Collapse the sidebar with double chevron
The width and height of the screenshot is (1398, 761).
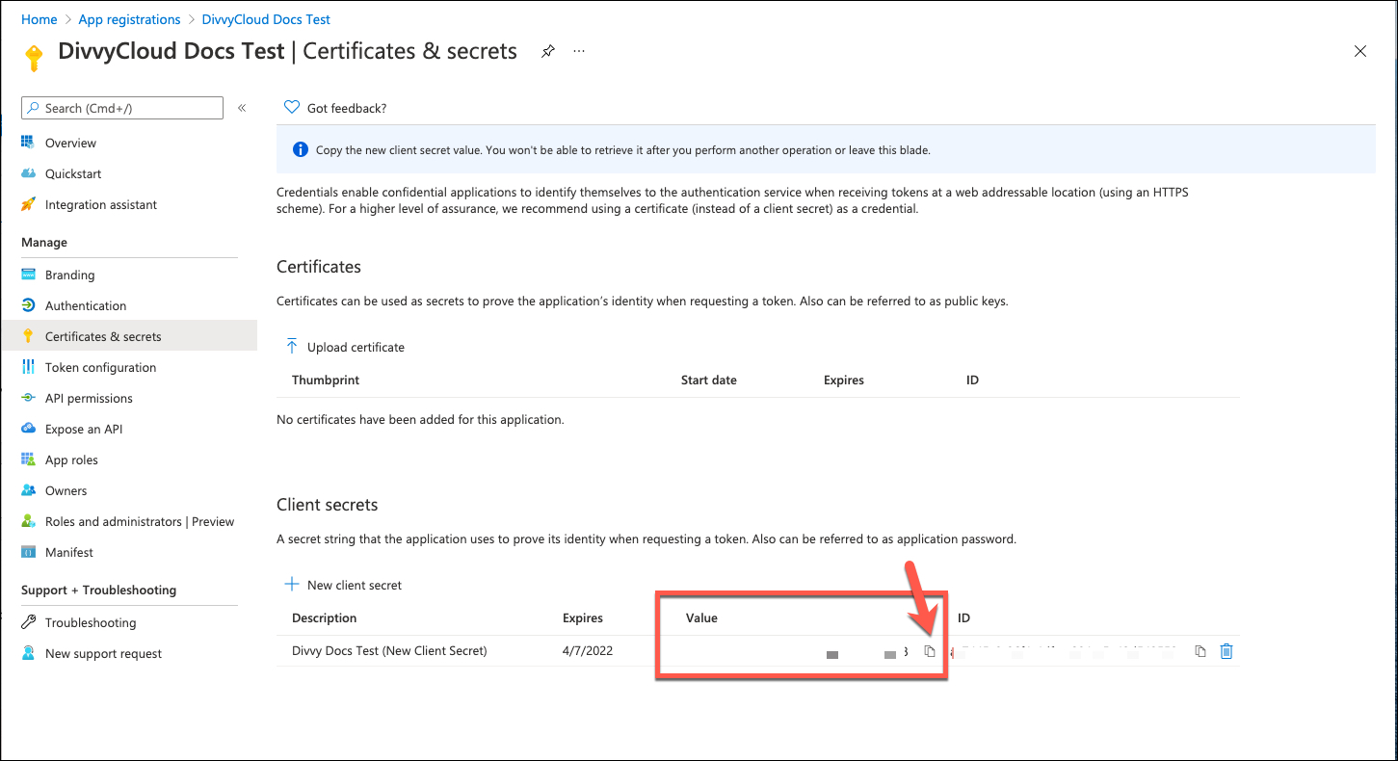click(242, 108)
